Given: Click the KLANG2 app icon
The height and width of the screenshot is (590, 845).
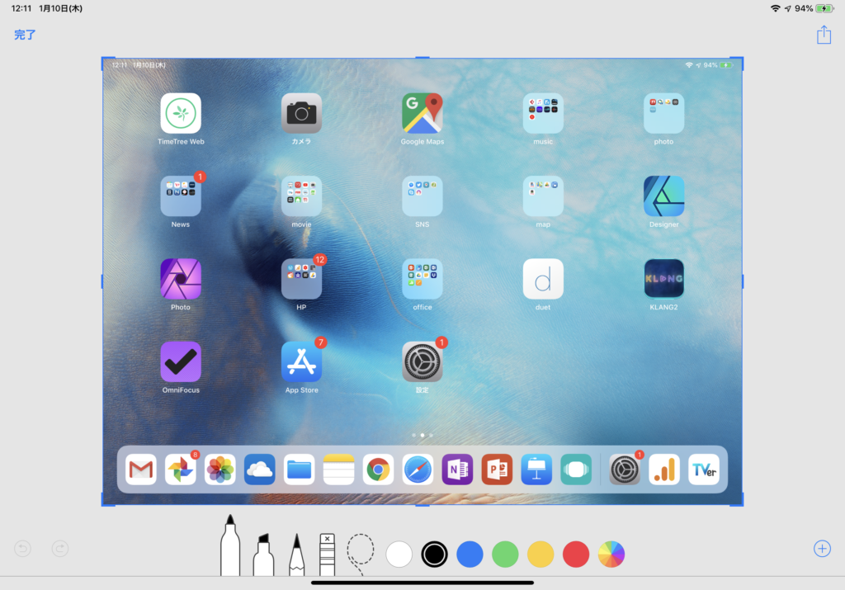Looking at the screenshot, I should pyautogui.click(x=663, y=279).
